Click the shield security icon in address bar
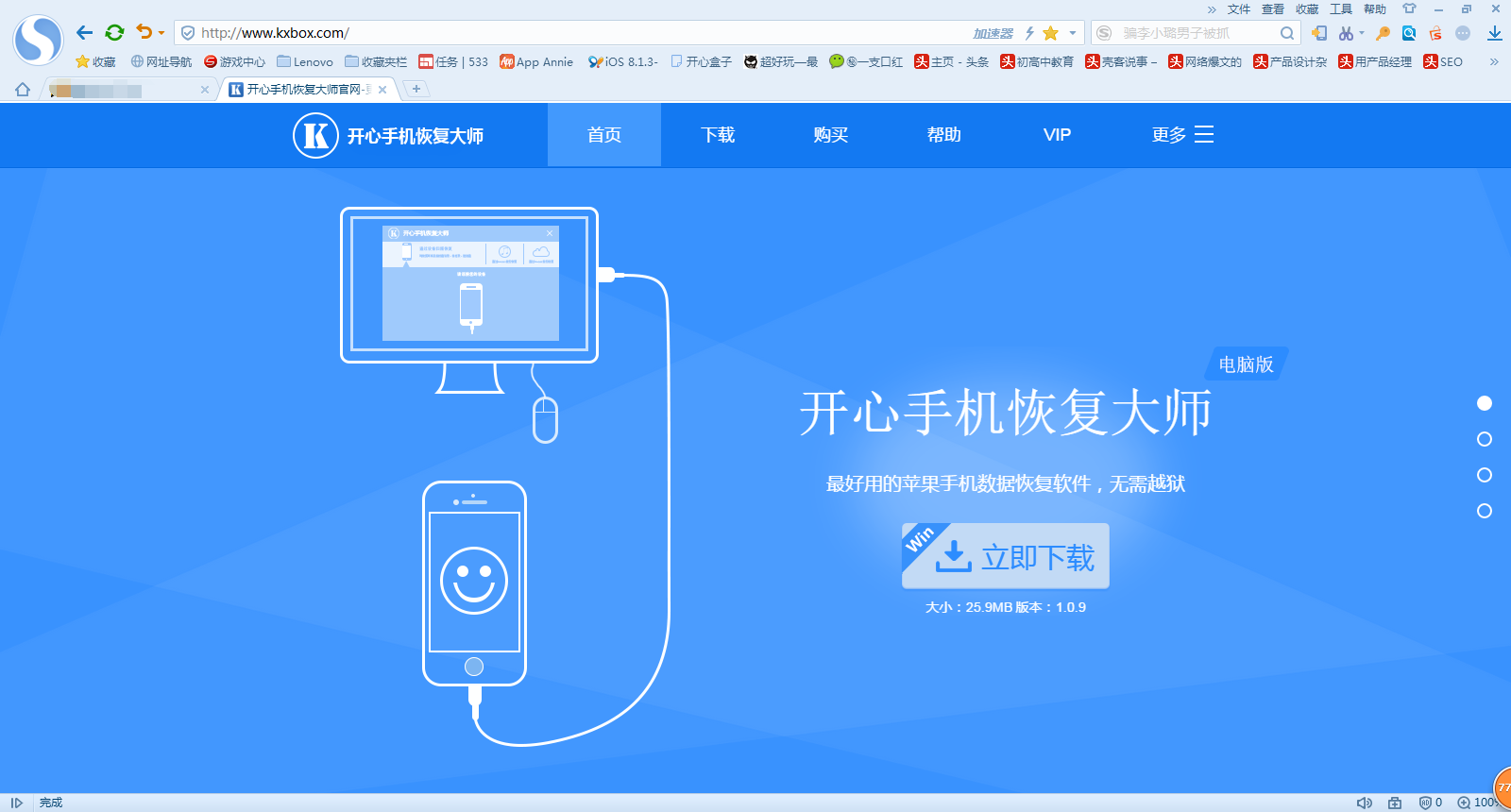 [188, 33]
